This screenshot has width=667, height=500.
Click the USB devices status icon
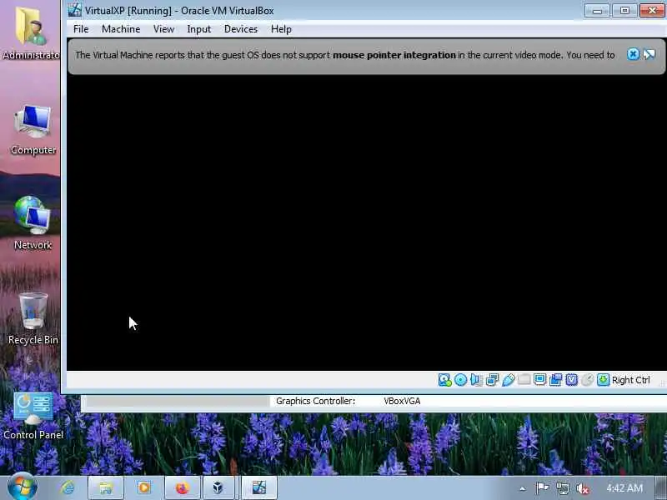(x=508, y=380)
